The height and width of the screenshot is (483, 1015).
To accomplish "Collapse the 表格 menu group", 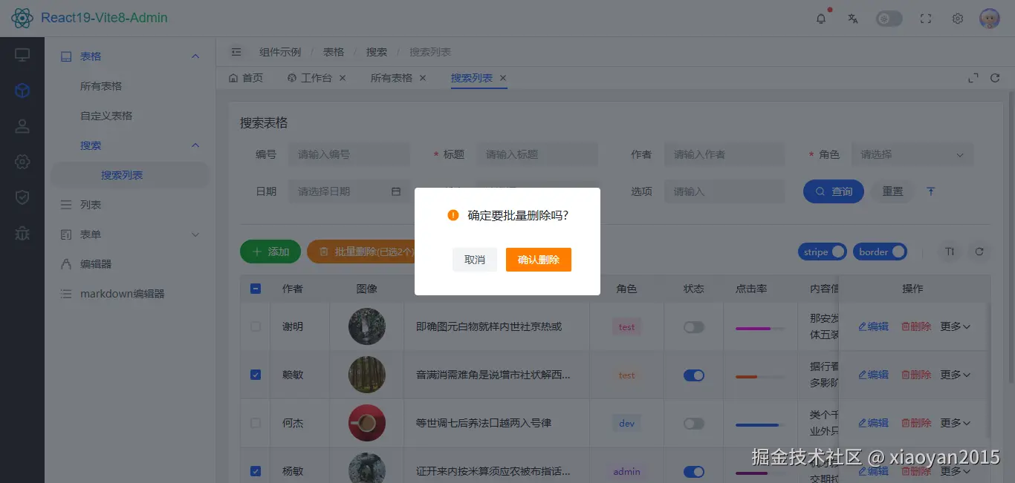I will (130, 56).
